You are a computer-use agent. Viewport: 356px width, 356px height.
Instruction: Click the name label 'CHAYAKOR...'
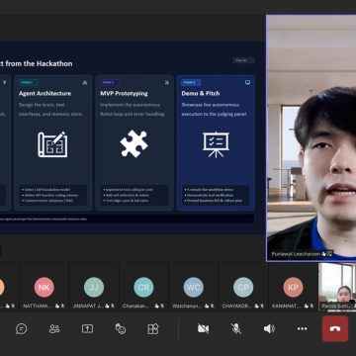pos(236,306)
